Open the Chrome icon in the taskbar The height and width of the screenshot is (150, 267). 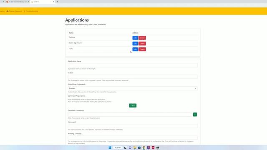click(x=144, y=147)
